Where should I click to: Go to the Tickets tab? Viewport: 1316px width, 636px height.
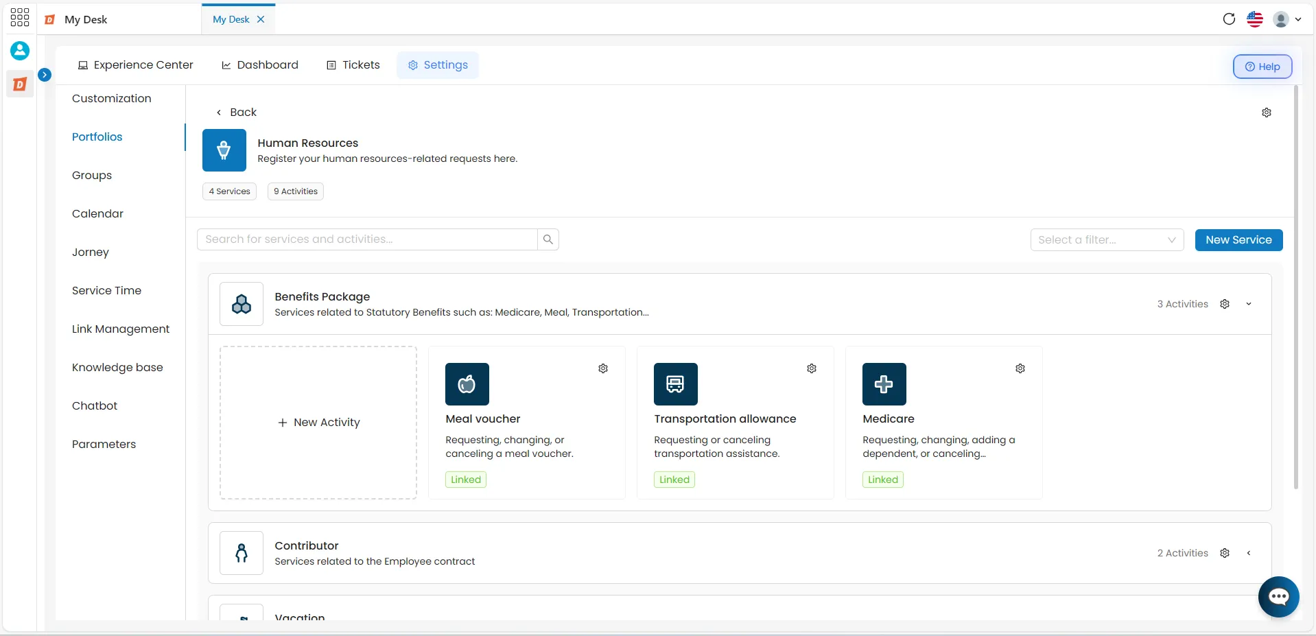(353, 65)
